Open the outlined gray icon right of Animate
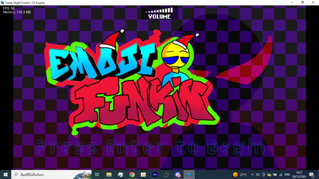This screenshot has height=179, width=319. click(x=166, y=174)
